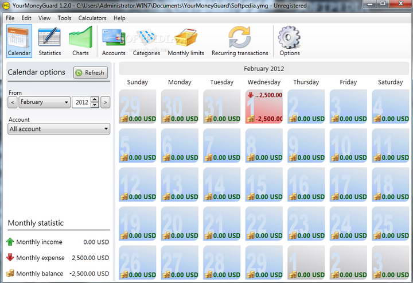Image resolution: width=413 pixels, height=283 pixels.
Task: Select February 25 calendar day
Action: [391, 223]
